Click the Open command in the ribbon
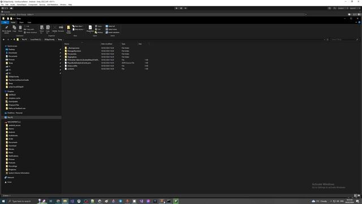 [98, 27]
